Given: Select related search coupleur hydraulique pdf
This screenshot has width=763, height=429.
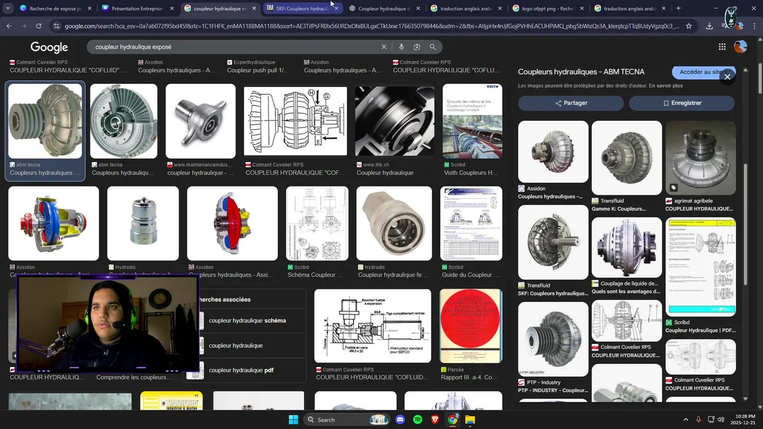Looking at the screenshot, I should point(241,370).
